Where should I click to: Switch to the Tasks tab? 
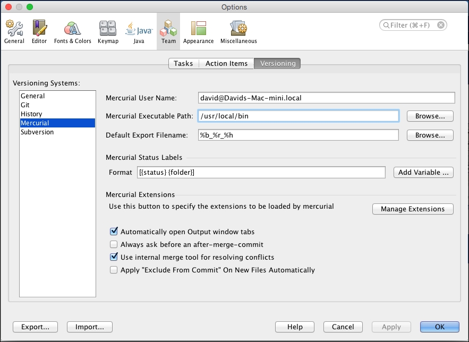[183, 63]
